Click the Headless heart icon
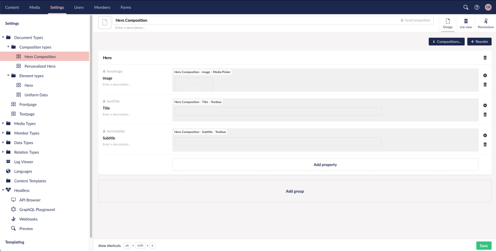The width and height of the screenshot is (496, 251). [x=8, y=190]
